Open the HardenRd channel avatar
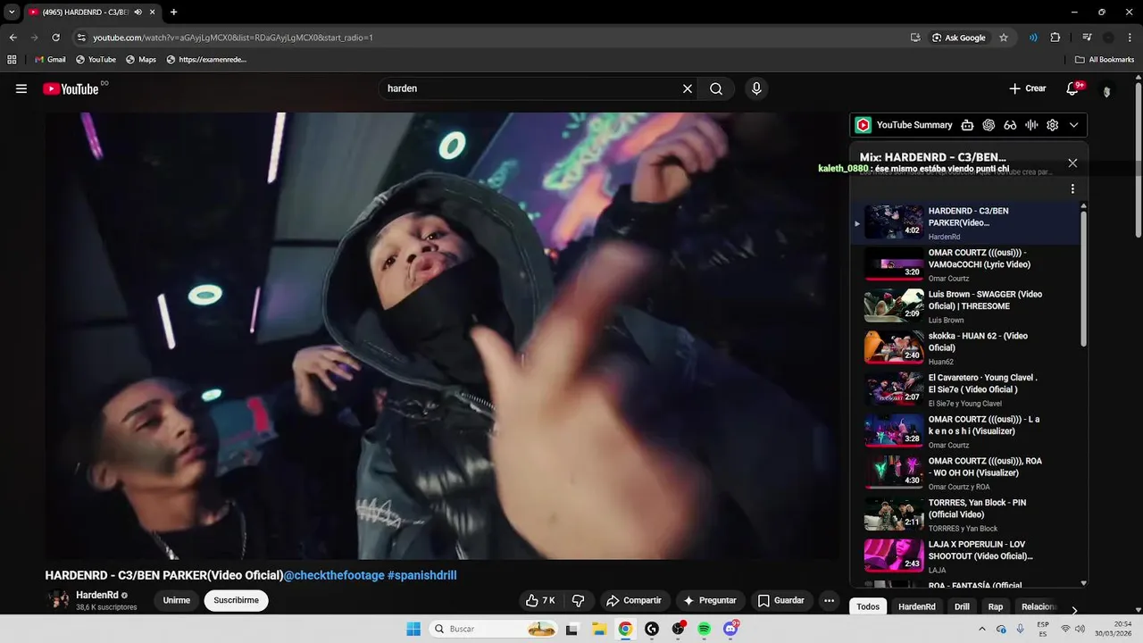The height and width of the screenshot is (643, 1143). [58, 600]
